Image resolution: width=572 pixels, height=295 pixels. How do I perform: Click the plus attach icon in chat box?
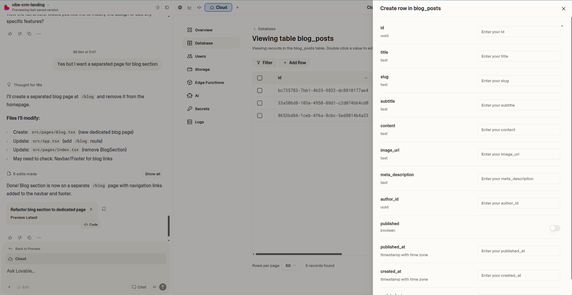(x=9, y=287)
